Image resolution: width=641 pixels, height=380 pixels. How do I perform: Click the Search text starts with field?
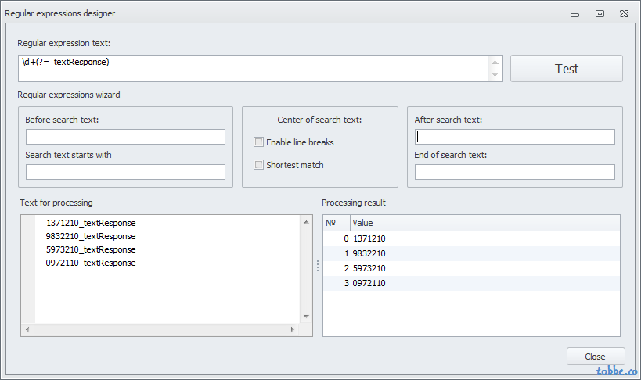pyautogui.click(x=125, y=172)
